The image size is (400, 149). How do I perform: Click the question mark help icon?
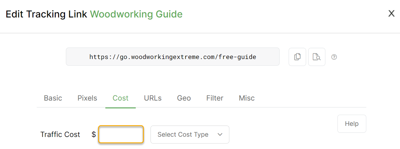click(x=334, y=57)
